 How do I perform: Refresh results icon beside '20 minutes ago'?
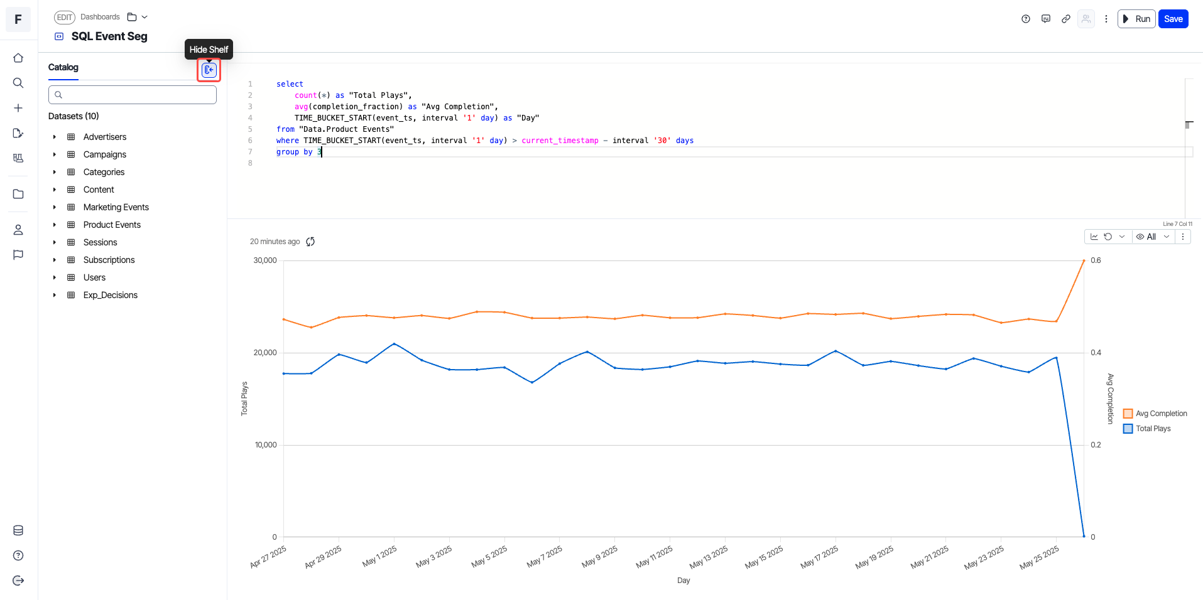tap(310, 242)
